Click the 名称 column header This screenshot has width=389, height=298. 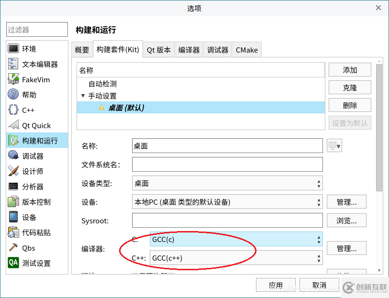coord(200,70)
